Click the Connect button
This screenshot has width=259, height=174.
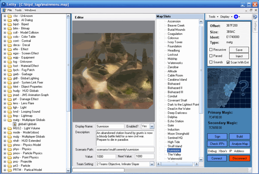pos(217,159)
